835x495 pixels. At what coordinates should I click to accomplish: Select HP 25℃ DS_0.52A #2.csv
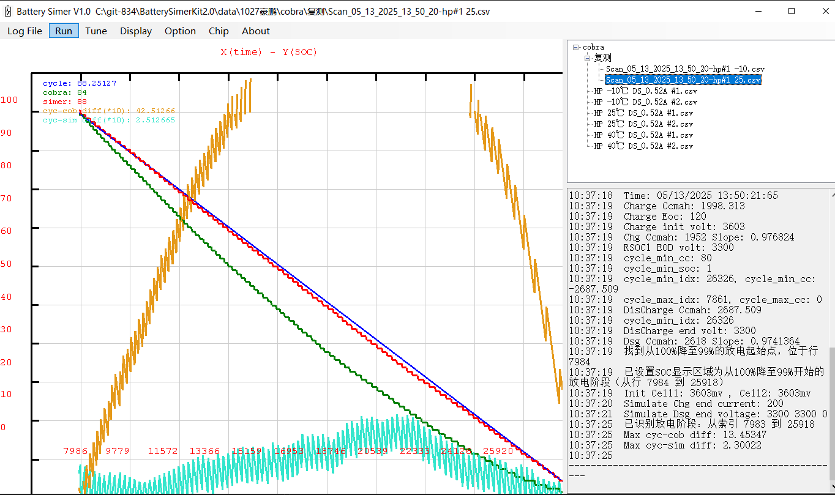coord(643,124)
